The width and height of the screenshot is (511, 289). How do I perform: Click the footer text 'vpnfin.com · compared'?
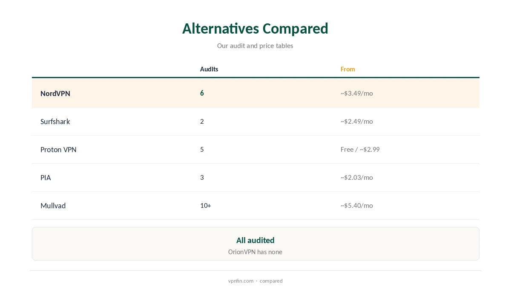tap(255, 281)
